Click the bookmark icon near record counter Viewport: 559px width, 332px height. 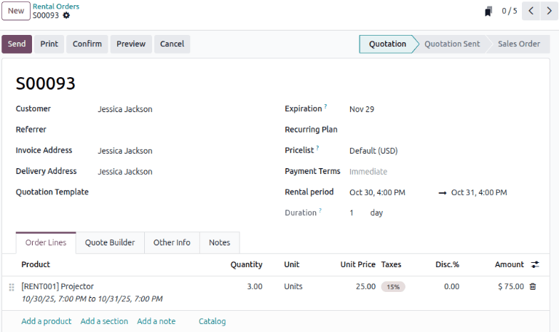[488, 11]
